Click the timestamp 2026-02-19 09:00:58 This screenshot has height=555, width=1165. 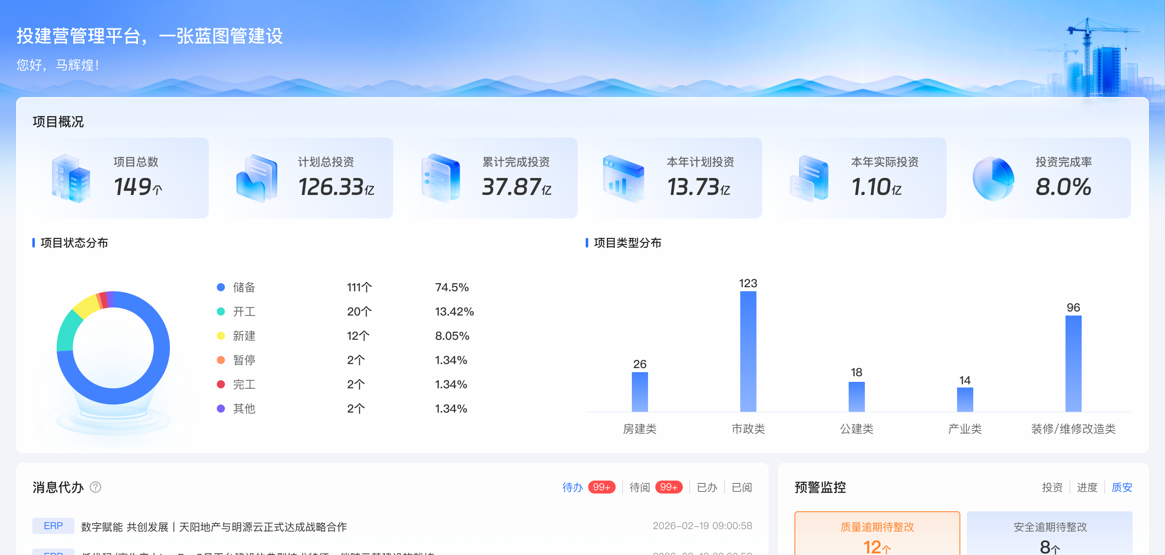(702, 526)
